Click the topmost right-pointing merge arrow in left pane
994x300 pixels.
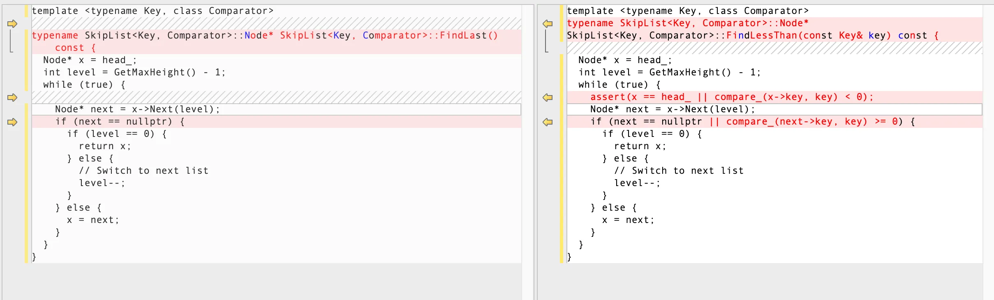click(x=12, y=24)
